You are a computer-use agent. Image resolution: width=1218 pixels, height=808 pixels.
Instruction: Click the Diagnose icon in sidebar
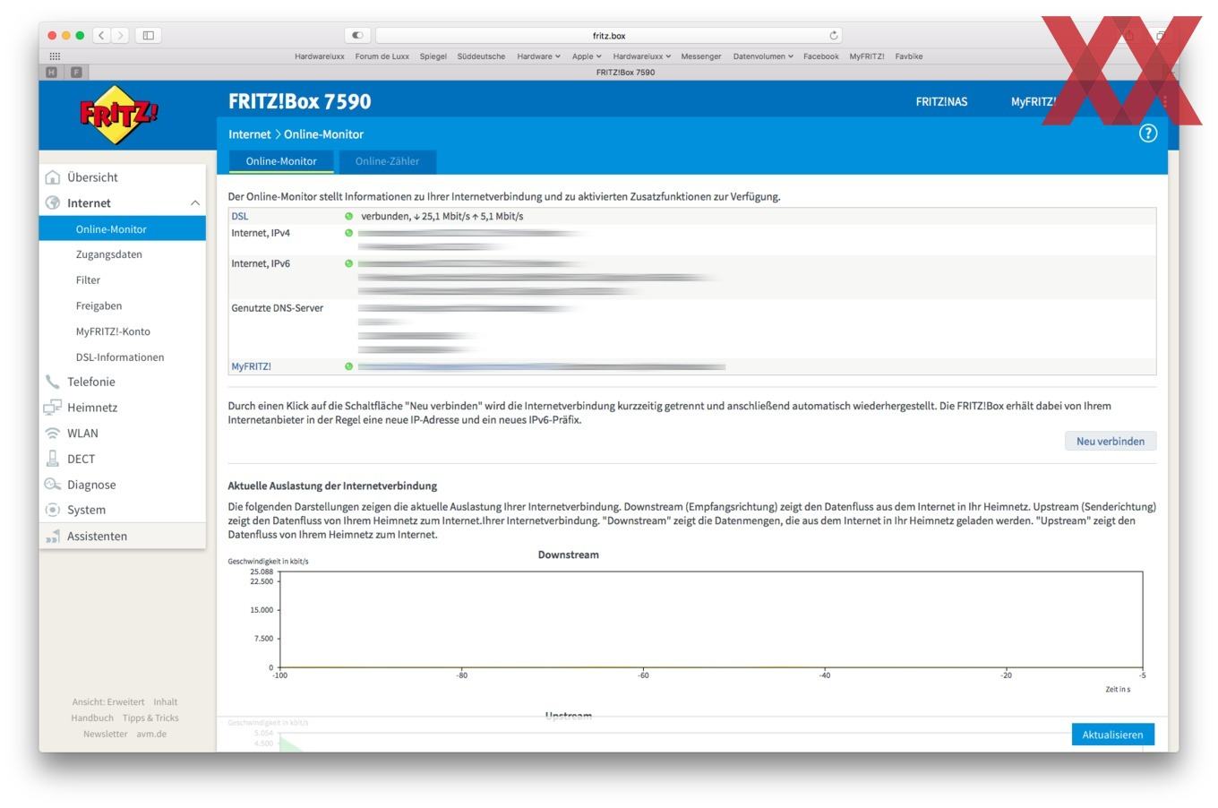(x=53, y=485)
